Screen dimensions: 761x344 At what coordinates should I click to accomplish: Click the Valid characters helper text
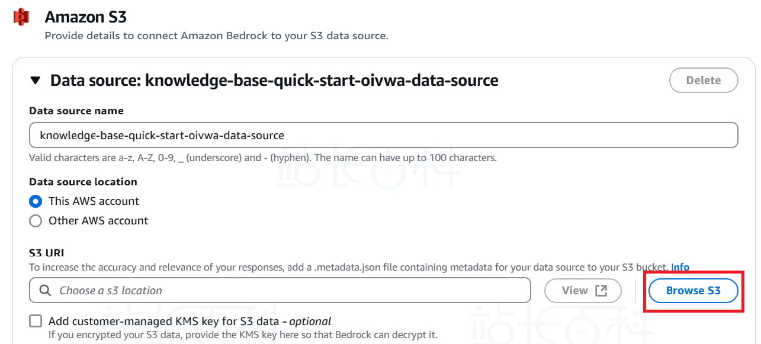[x=262, y=158]
